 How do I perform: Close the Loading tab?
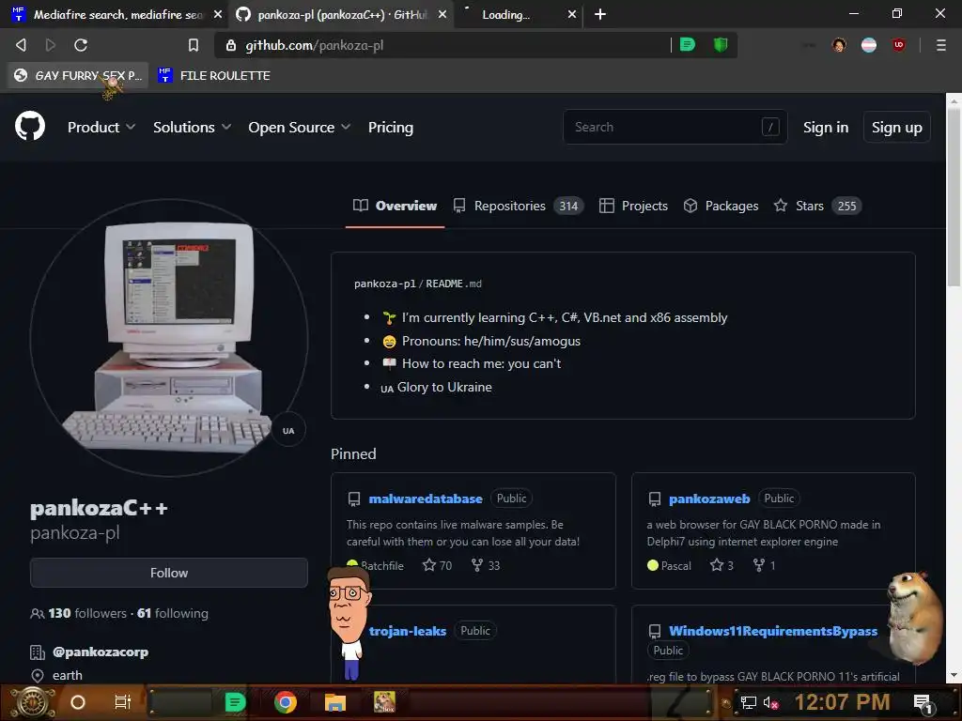point(572,14)
